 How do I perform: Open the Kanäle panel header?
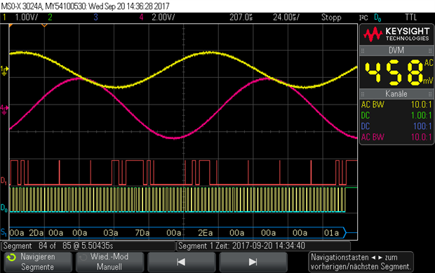click(x=396, y=94)
